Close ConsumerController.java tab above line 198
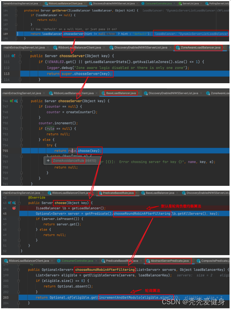 coord(96,261)
